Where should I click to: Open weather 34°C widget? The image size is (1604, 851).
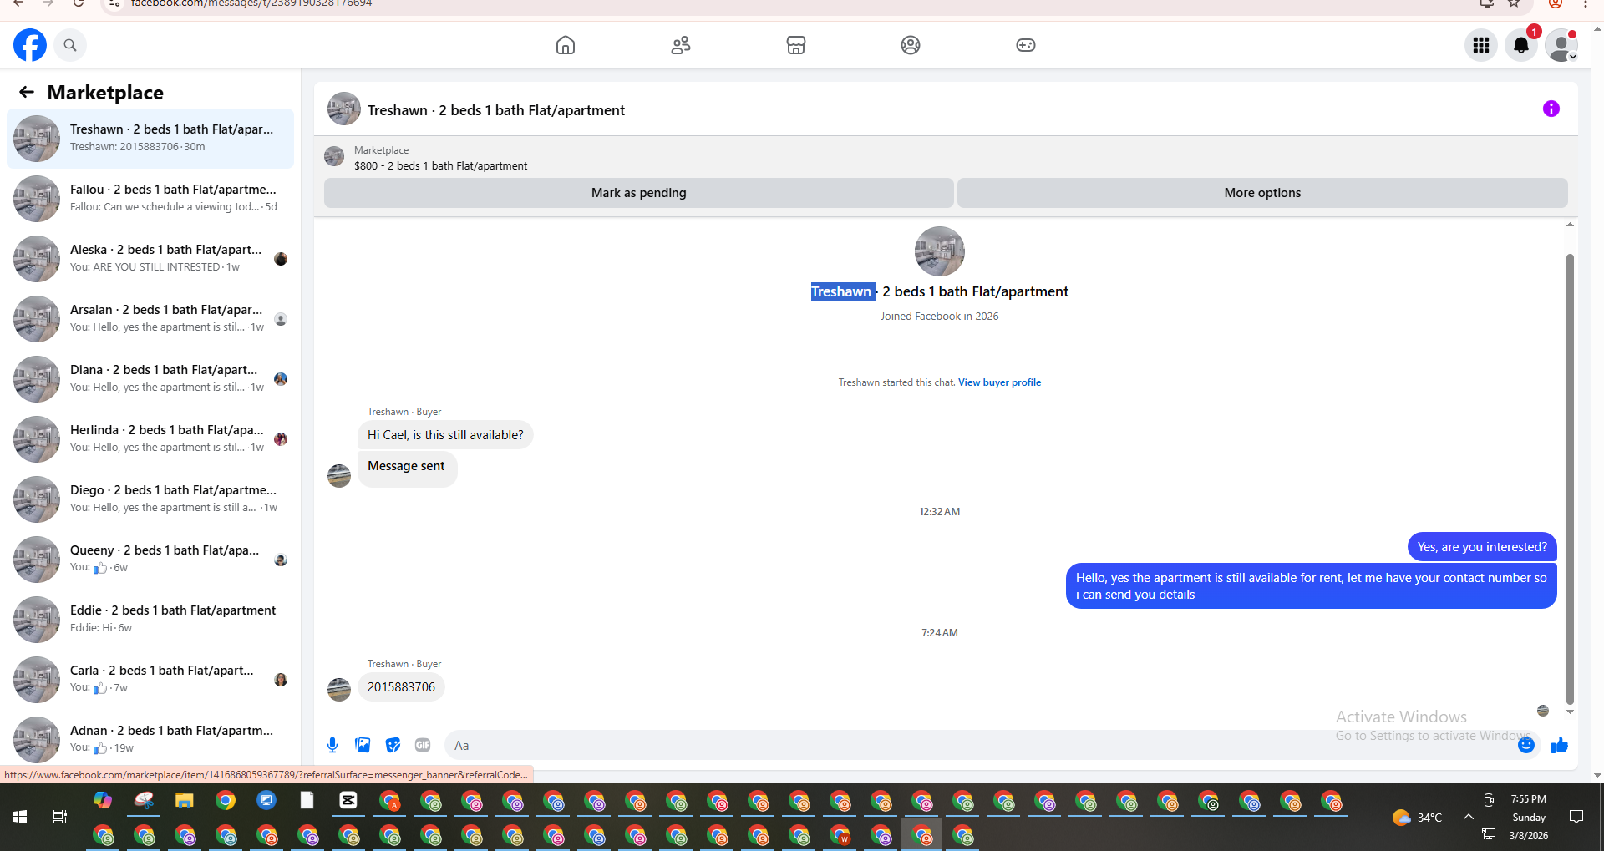[x=1418, y=818]
